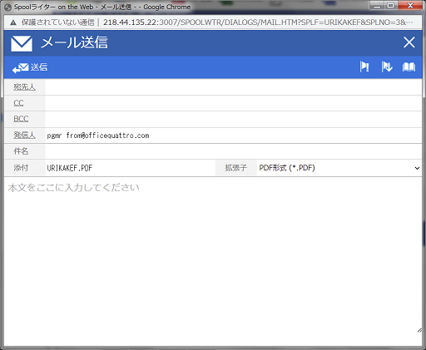This screenshot has height=350, width=426.
Task: Click the 発信人 sender link
Action: coord(24,136)
